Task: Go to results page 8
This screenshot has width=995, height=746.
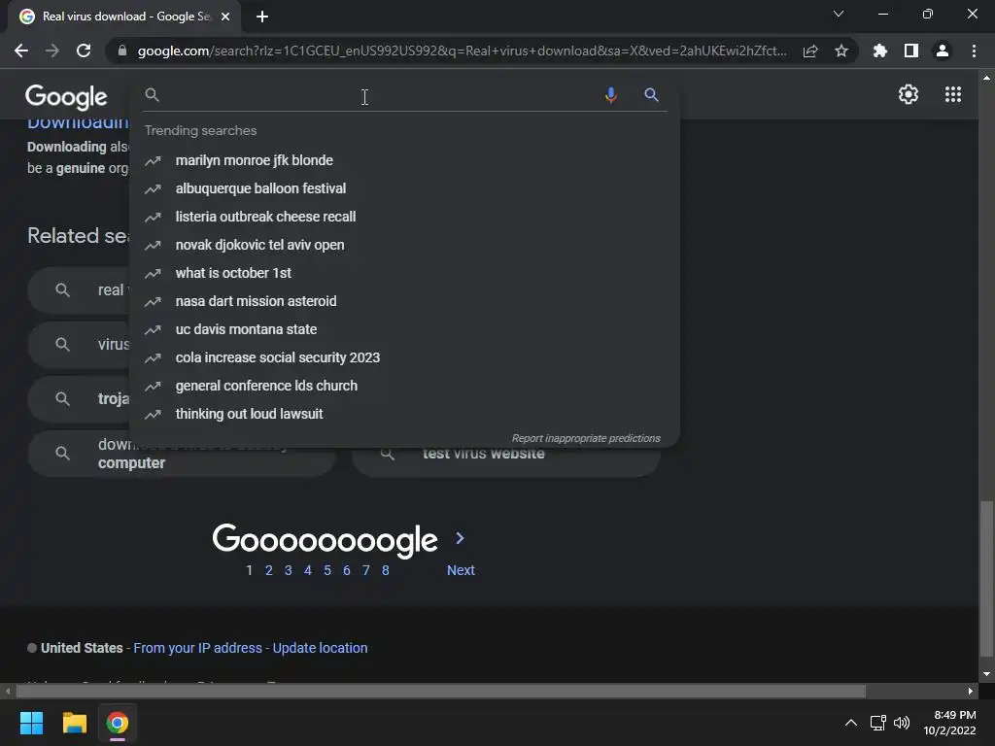Action: pos(385,570)
